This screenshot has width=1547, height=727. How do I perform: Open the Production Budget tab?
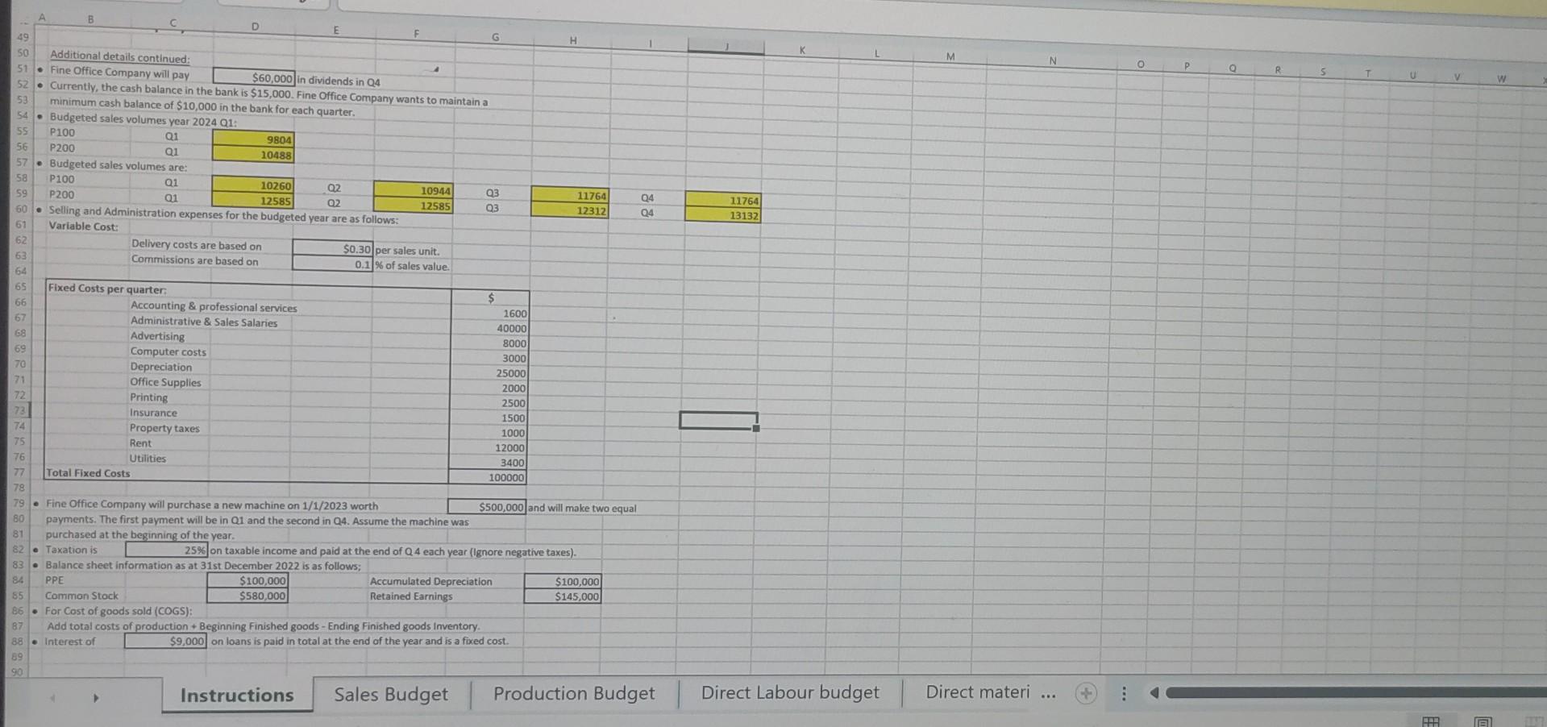pos(574,693)
